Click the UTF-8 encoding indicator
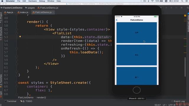The width and height of the screenshot is (189, 106). [172, 105]
